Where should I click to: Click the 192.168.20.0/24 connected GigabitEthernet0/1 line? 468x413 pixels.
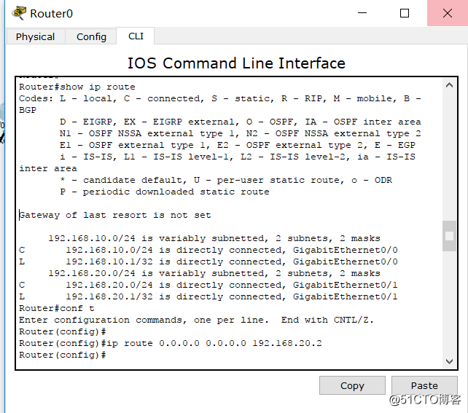pos(208,285)
